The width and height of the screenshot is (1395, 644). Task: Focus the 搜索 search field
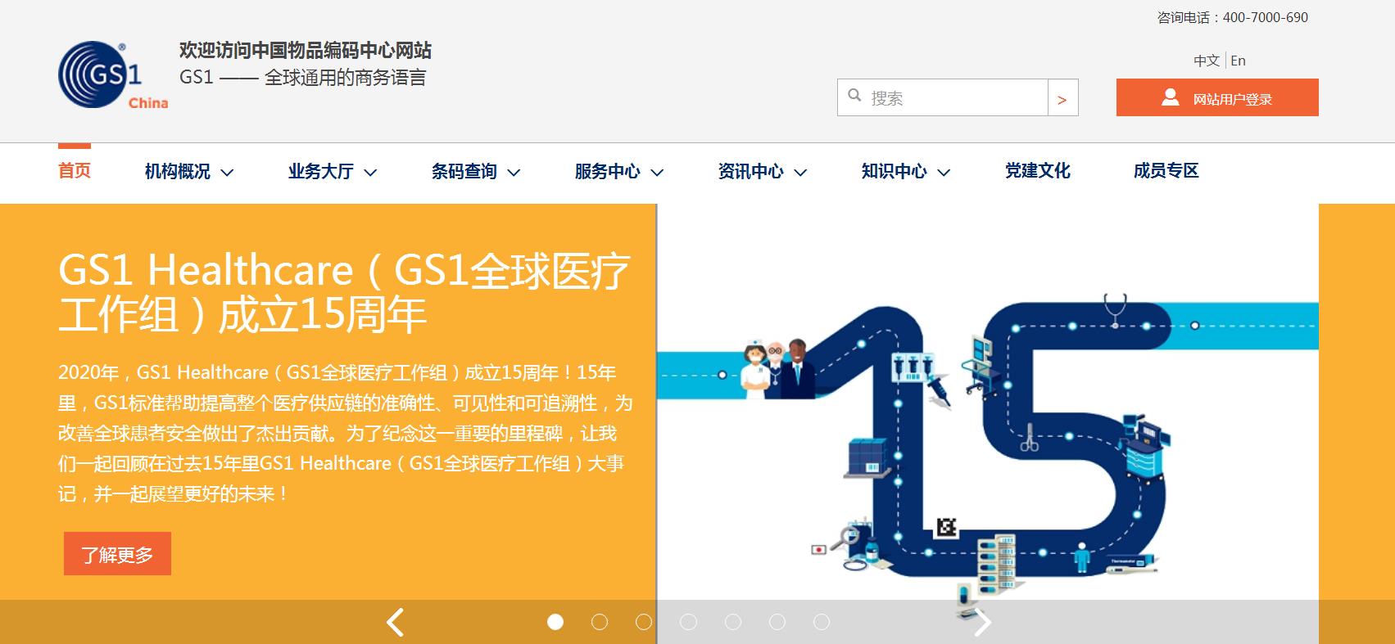coord(942,97)
